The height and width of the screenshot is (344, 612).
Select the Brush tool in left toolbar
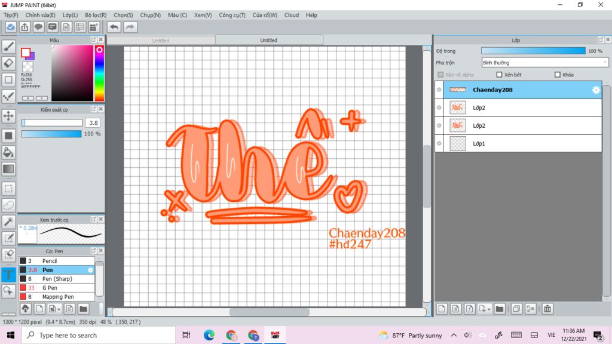(8, 47)
